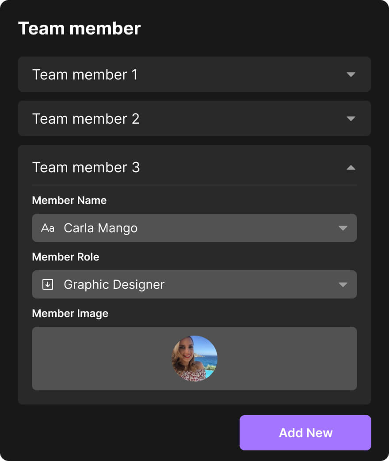Collapse Team member 3 with the up arrow
The width and height of the screenshot is (389, 461).
pos(351,168)
